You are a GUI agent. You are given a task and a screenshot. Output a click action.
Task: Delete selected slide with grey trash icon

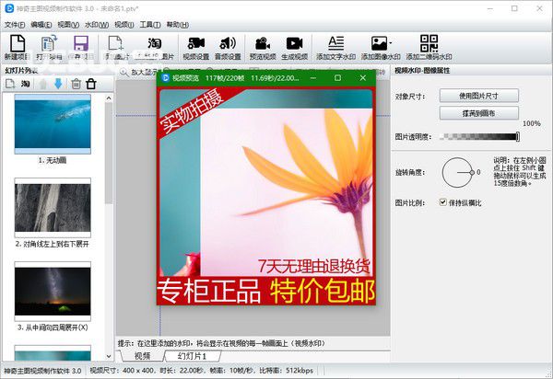[x=76, y=84]
